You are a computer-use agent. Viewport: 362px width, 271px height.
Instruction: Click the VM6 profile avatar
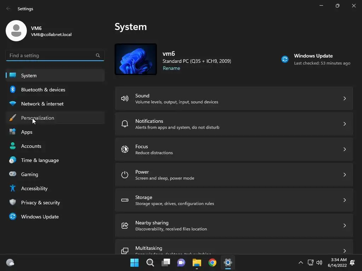click(16, 31)
